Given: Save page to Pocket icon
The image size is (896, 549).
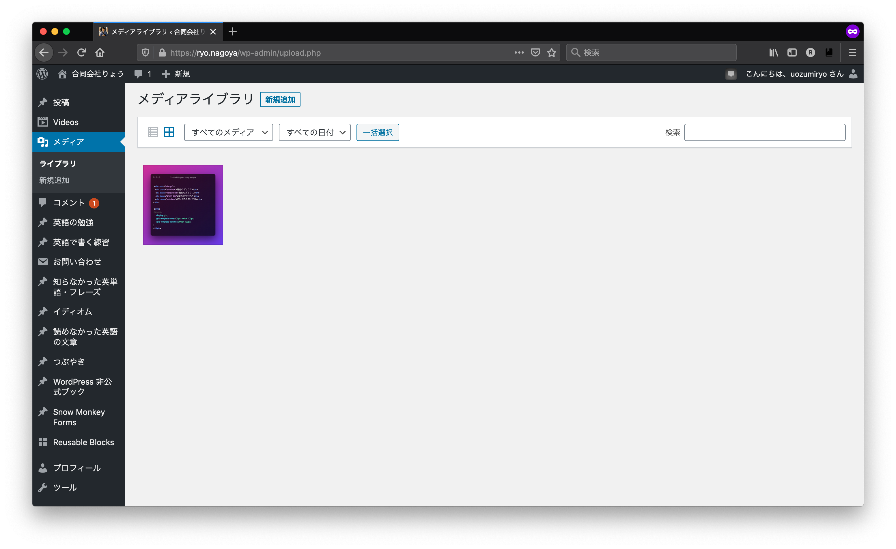Looking at the screenshot, I should pyautogui.click(x=535, y=53).
